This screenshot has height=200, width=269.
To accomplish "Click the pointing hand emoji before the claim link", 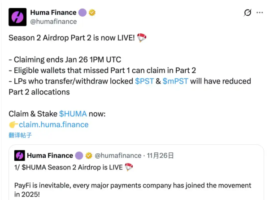I will 13,124.
